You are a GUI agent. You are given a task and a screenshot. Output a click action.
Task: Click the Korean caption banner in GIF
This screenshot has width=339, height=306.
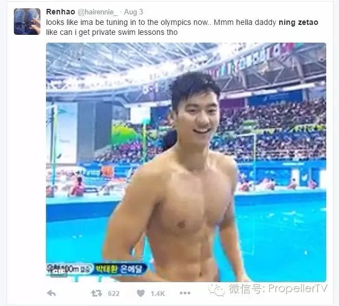[x=96, y=269]
